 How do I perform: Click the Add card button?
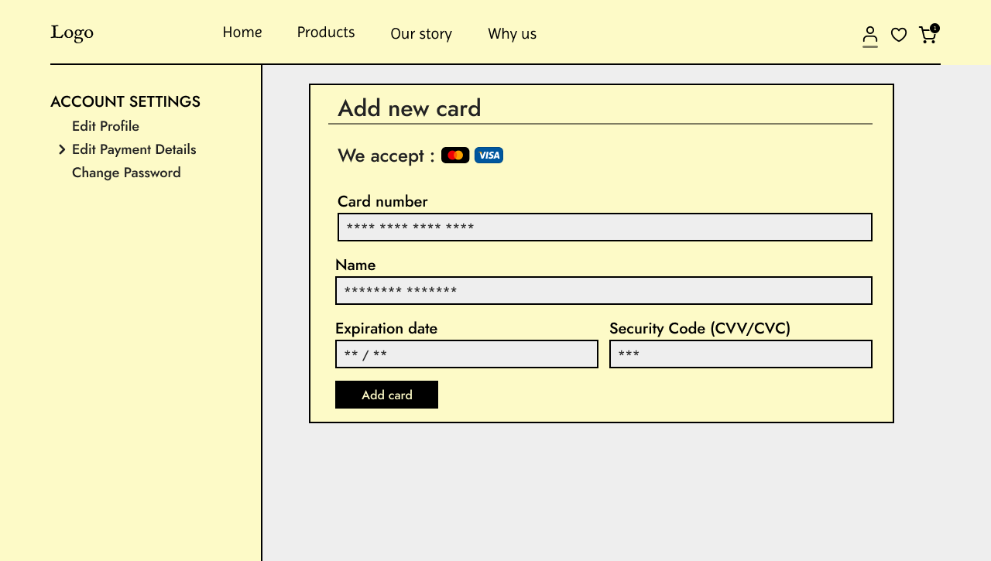[386, 395]
